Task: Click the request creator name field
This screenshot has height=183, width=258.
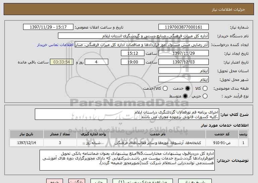Action: (142, 45)
